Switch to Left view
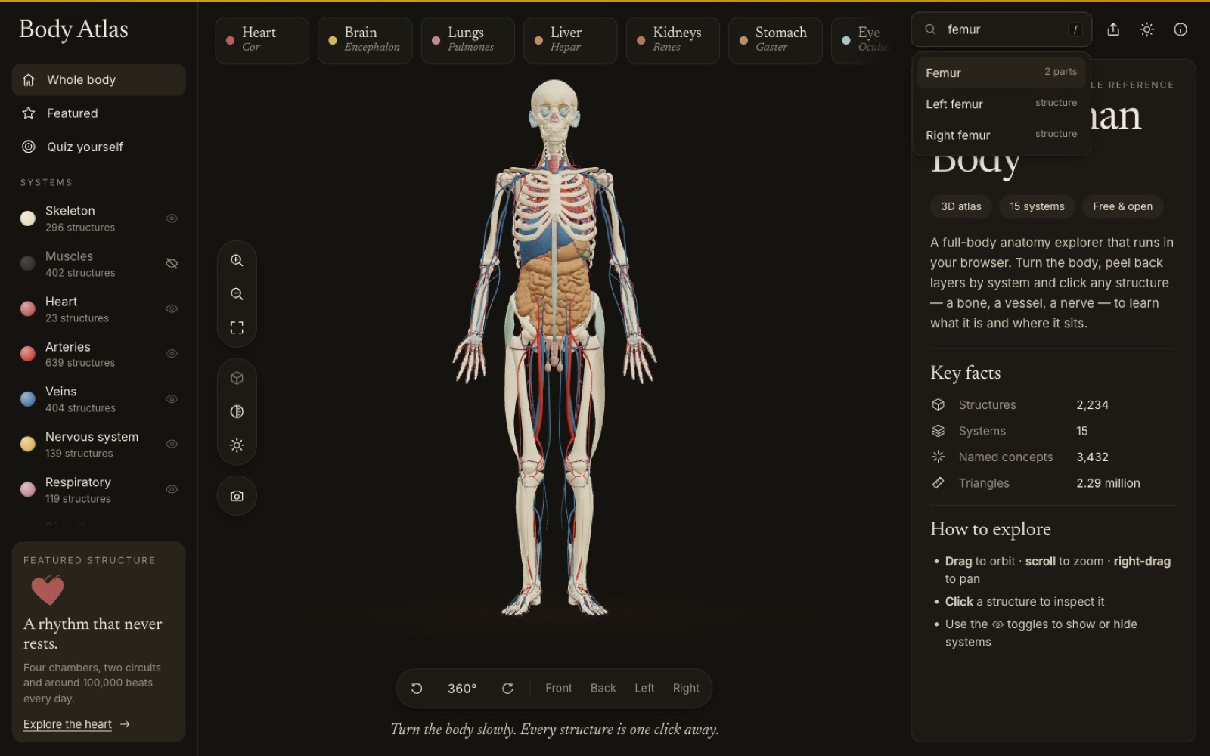 point(644,688)
